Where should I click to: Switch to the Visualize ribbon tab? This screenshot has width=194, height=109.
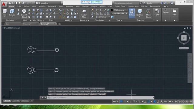(42, 6)
